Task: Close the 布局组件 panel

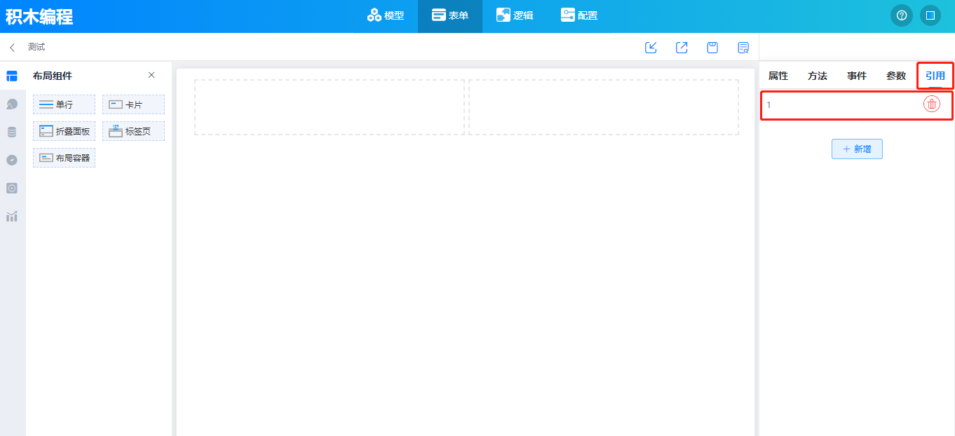Action: [x=151, y=75]
